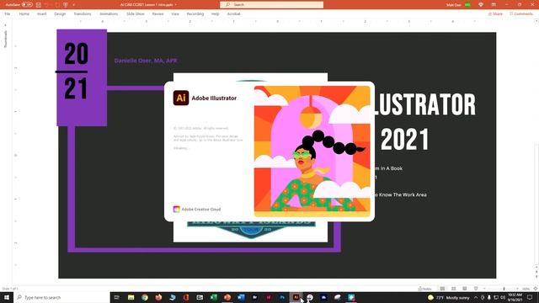Start Slide Show from status bar icon
The height and width of the screenshot is (303, 539).
(x=476, y=289)
